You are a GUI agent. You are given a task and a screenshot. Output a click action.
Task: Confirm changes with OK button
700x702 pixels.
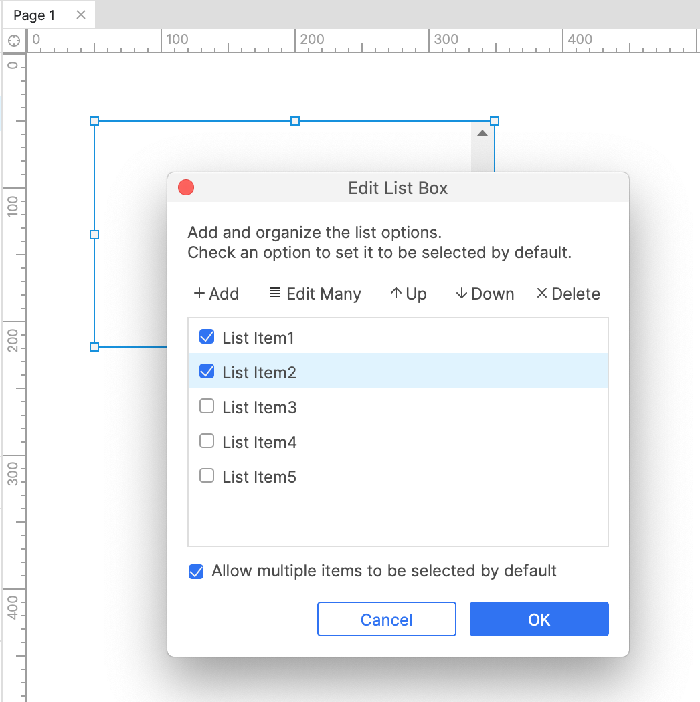[x=539, y=620]
